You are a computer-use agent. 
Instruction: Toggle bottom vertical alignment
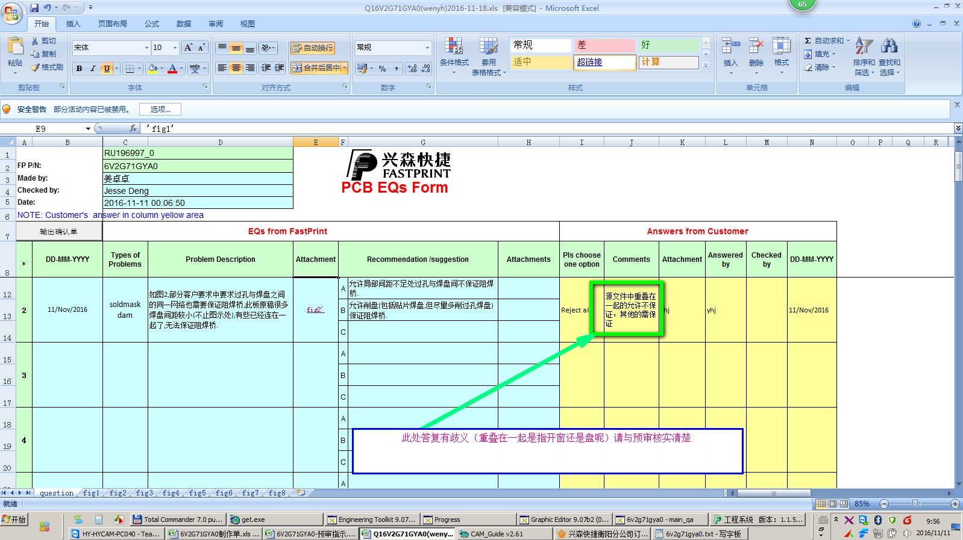(249, 48)
